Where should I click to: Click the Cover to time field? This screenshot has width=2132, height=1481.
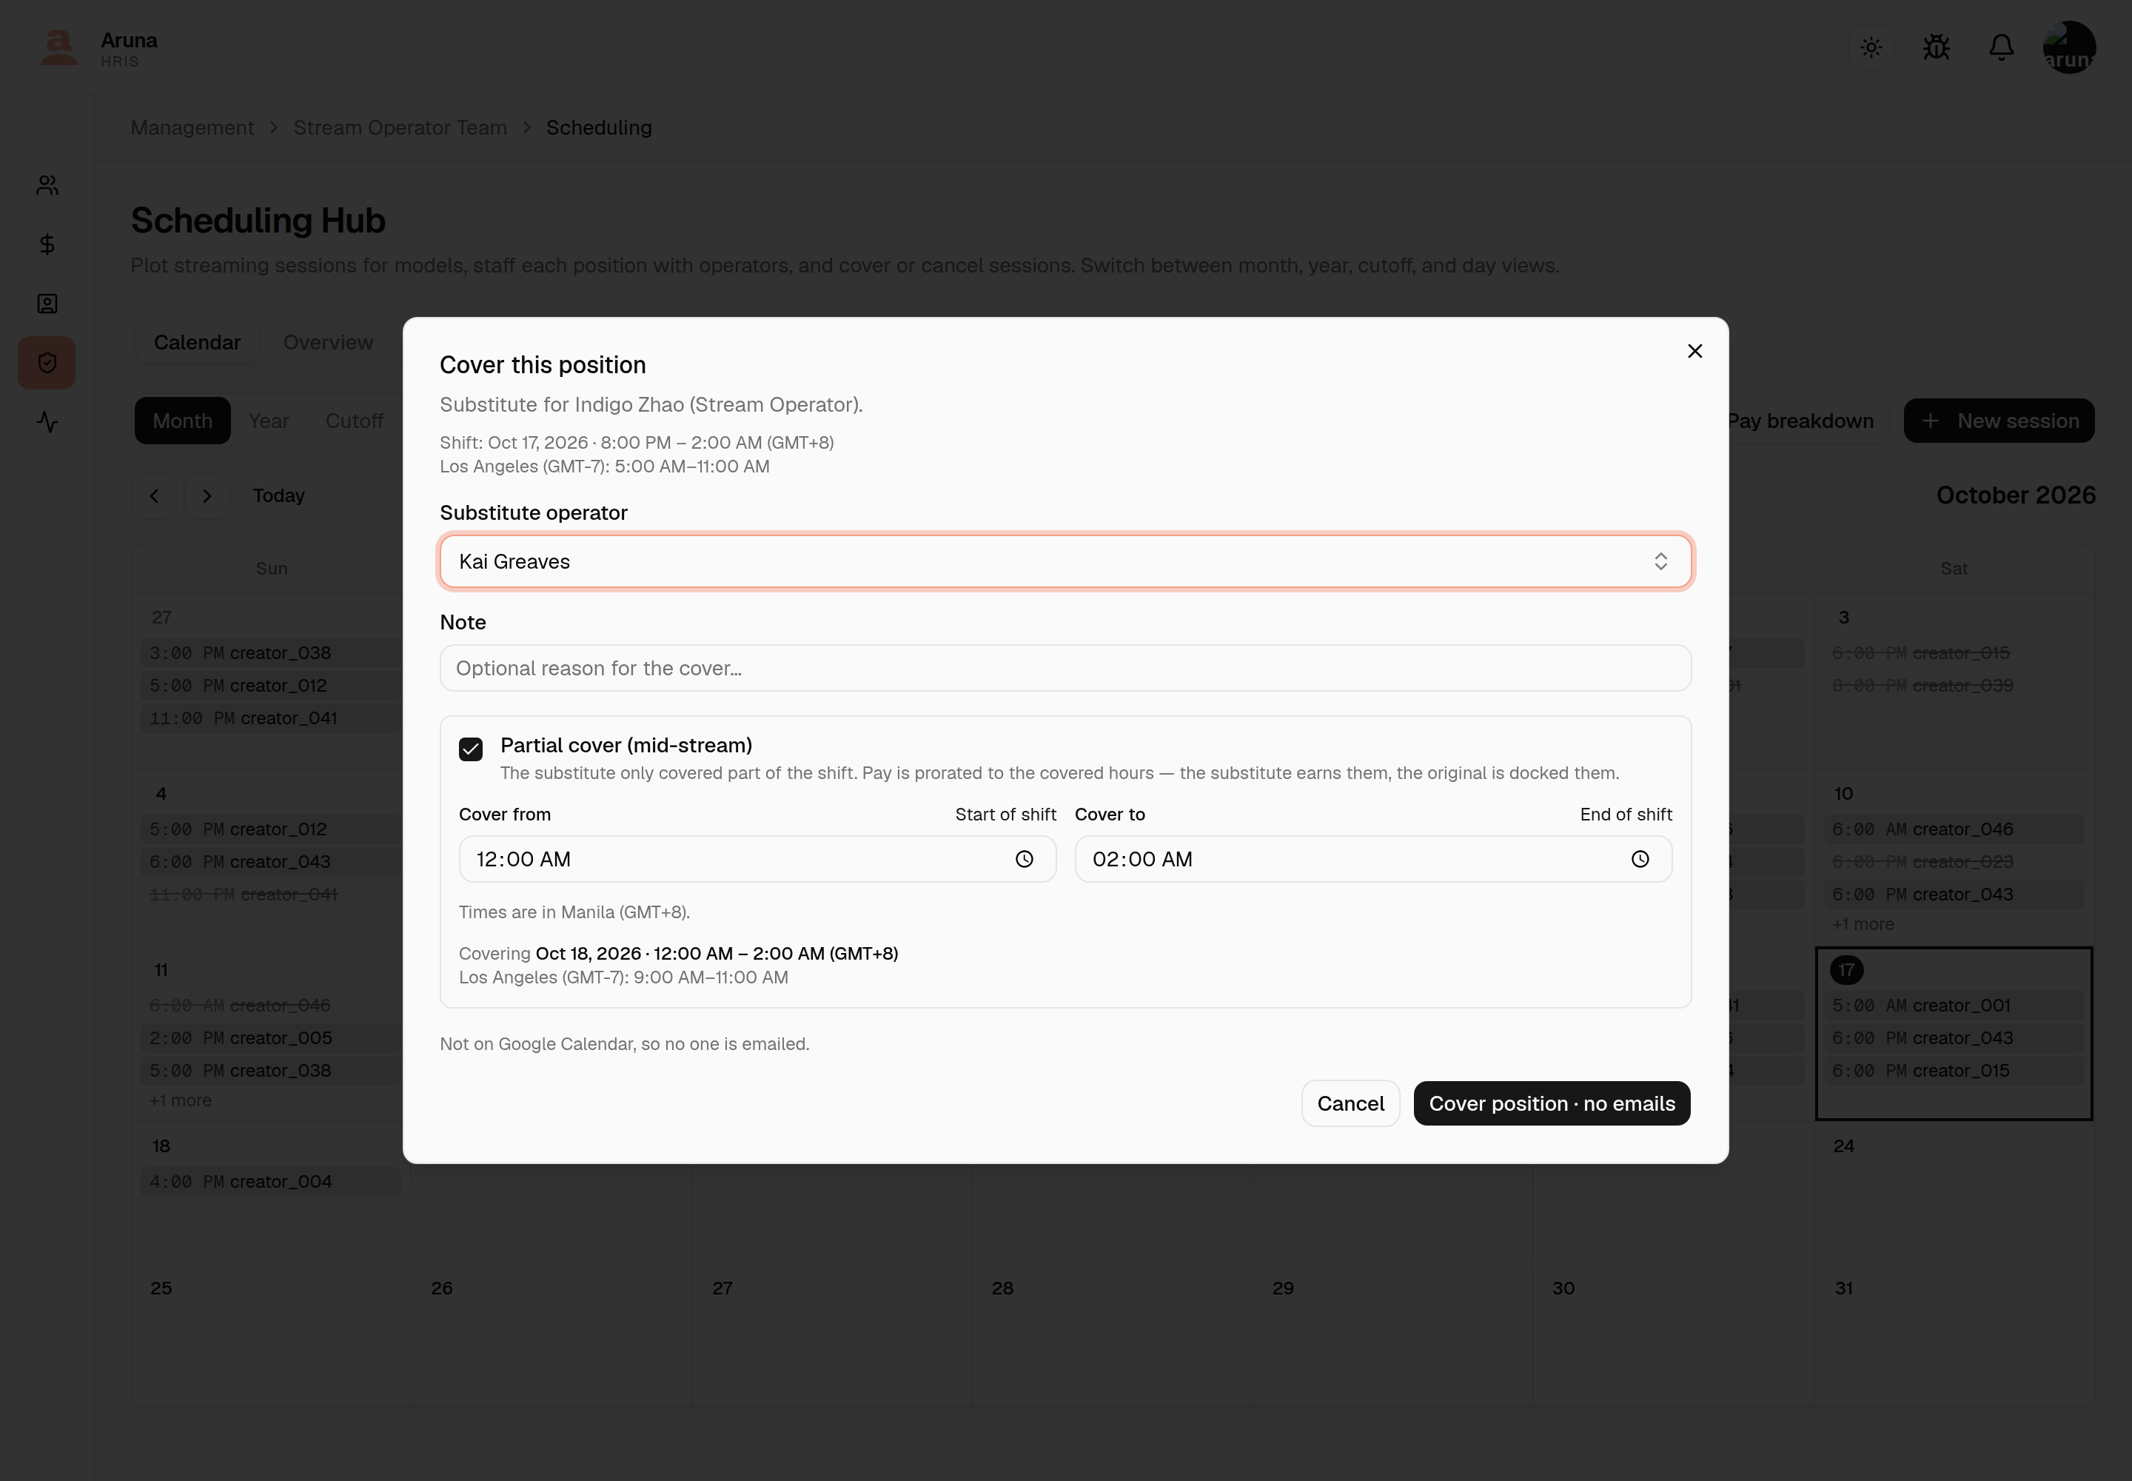(x=1373, y=859)
